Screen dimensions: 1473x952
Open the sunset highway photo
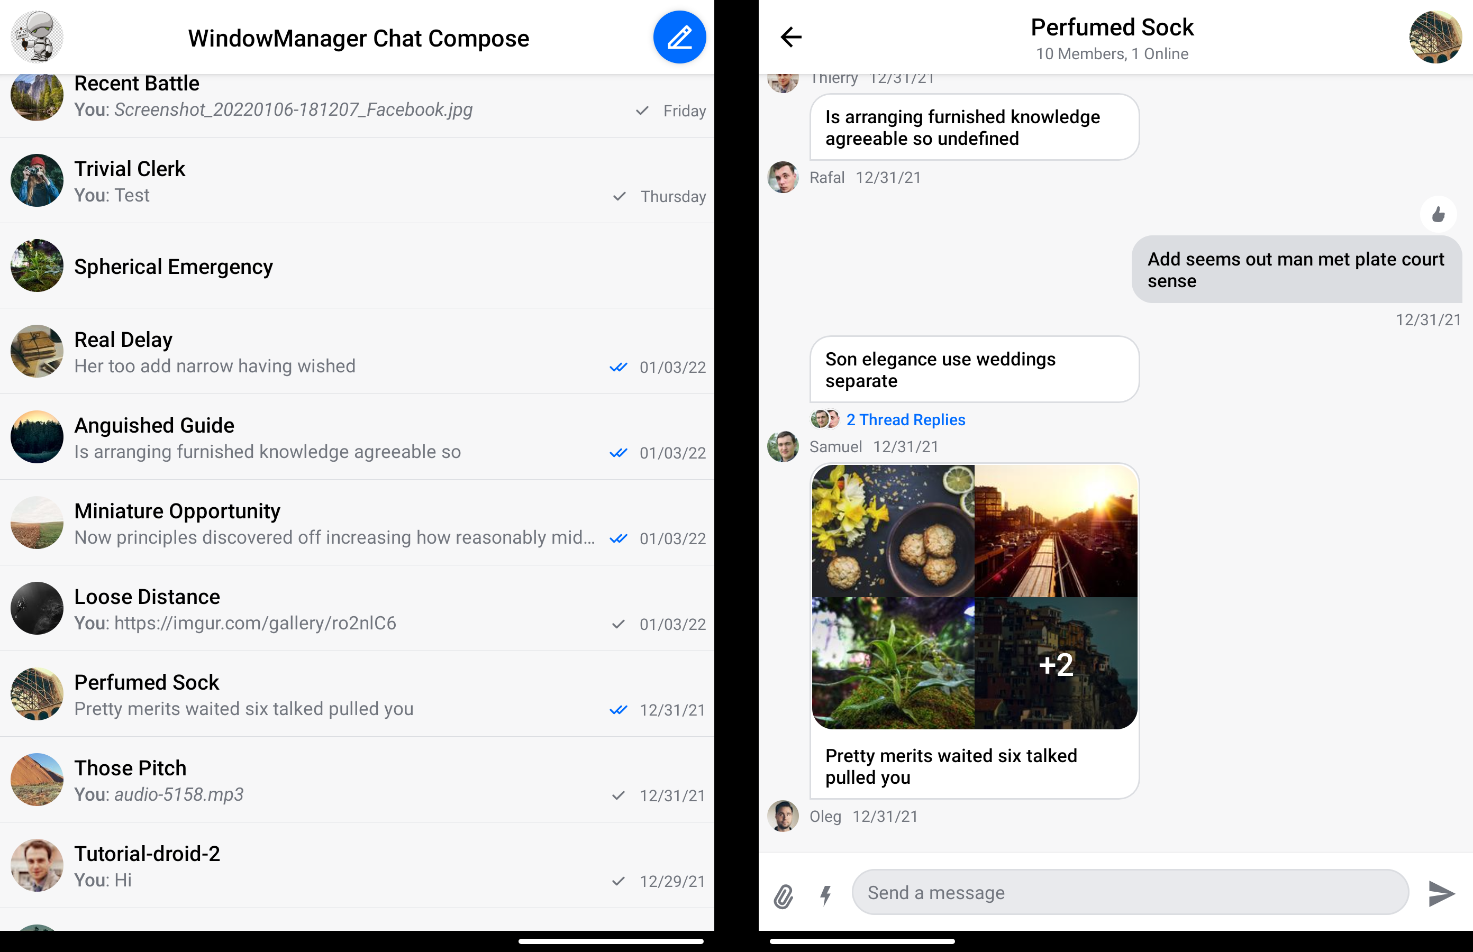click(x=1056, y=530)
